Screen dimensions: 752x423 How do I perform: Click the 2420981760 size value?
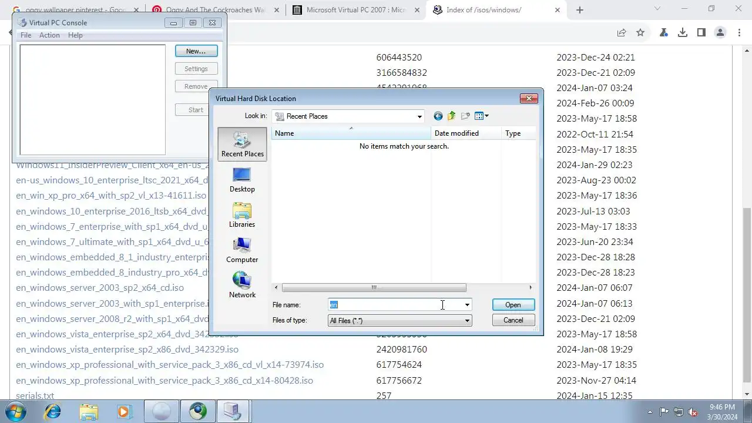402,350
